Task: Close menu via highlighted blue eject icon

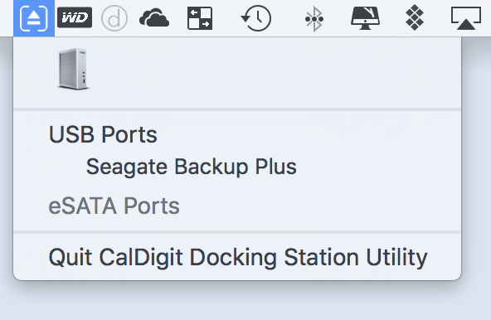Action: (x=34, y=18)
